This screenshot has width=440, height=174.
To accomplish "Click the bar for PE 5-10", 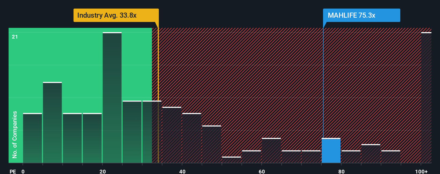I will (x=52, y=122).
